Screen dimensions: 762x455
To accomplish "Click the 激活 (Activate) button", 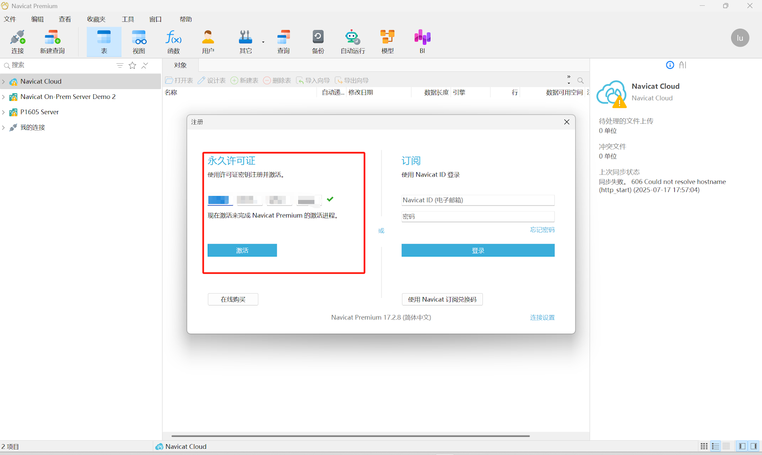I will [x=242, y=250].
